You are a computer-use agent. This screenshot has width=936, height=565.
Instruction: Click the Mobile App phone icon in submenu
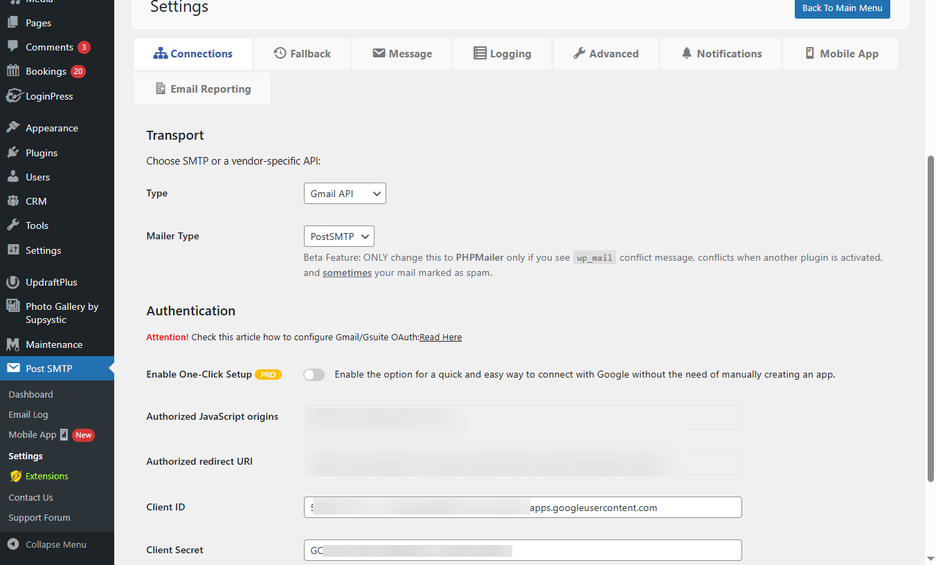click(64, 434)
